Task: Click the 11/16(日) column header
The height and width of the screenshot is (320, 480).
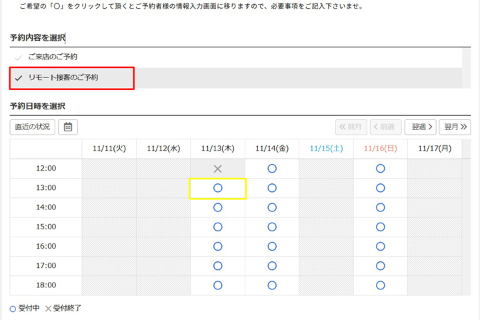Action: pos(380,149)
